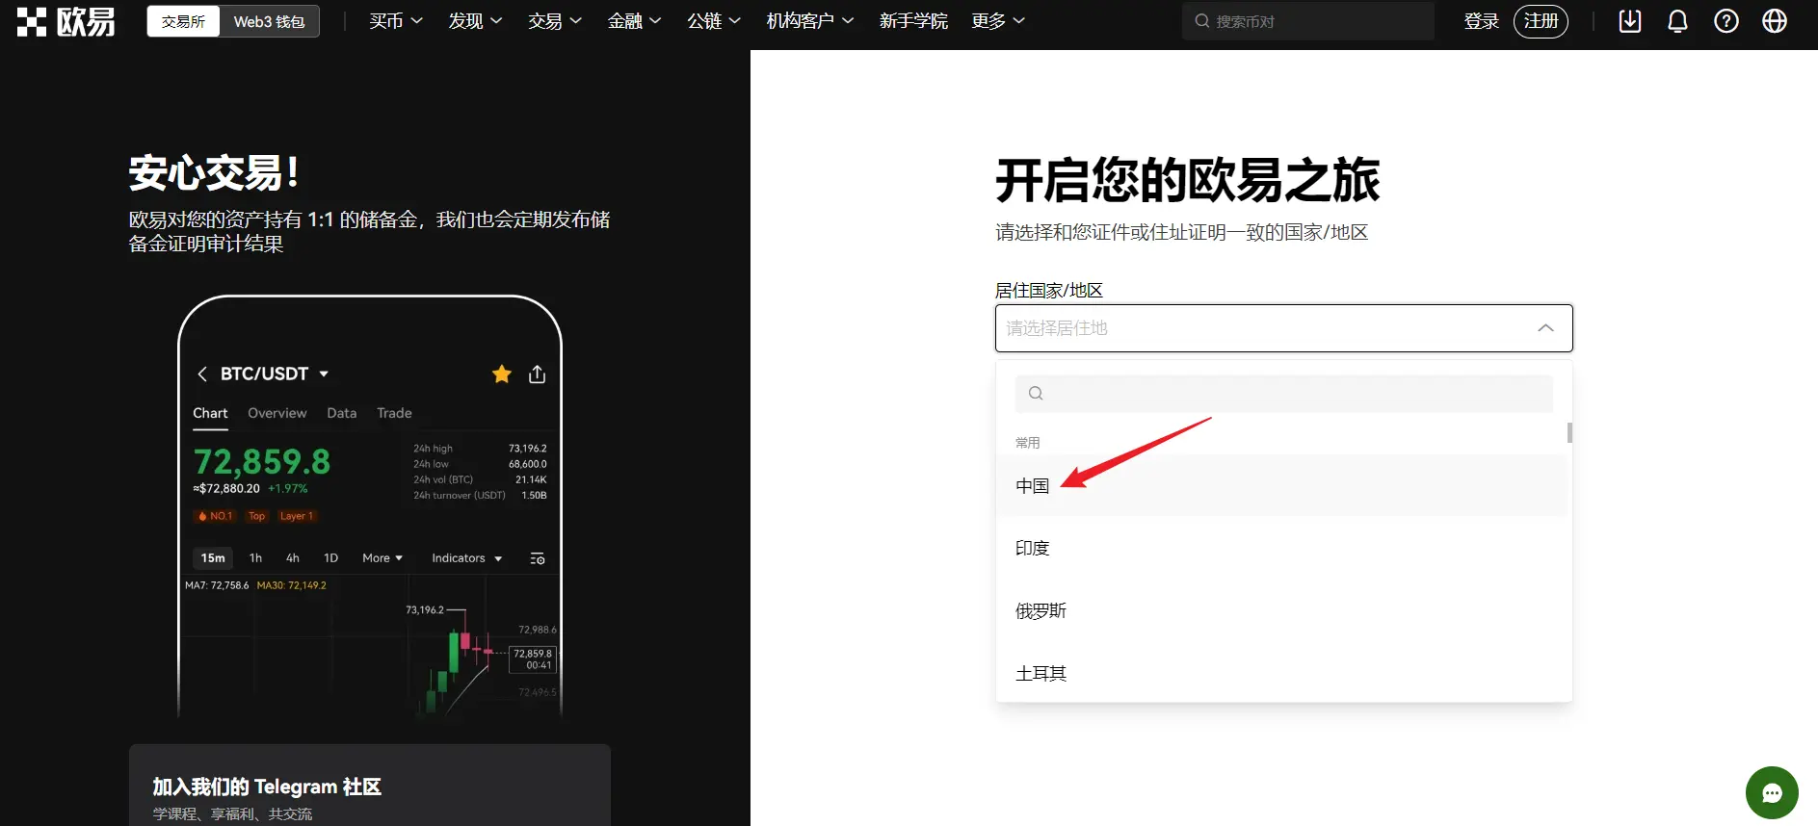Image resolution: width=1818 pixels, height=826 pixels.
Task: Open the notifications bell icon
Action: tap(1677, 21)
